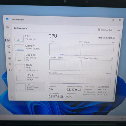Viewport: 126px width, 126px height.
Task: Open the Video Processing engine dropdown
Action: pos(90,58)
